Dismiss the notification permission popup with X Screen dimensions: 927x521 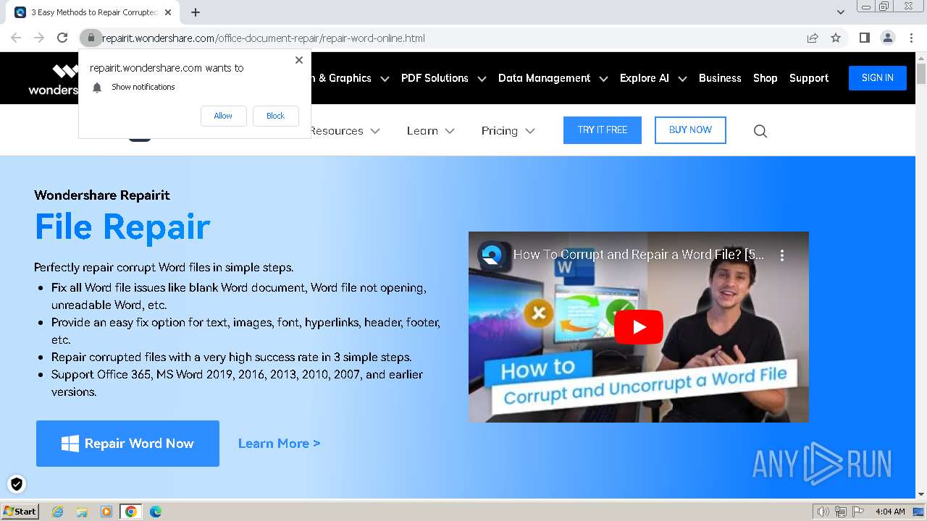coord(299,60)
